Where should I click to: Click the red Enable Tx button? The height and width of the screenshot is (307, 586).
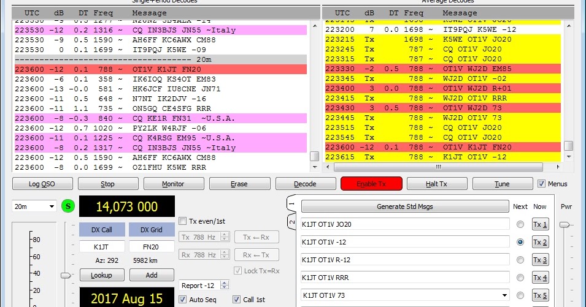[371, 184]
